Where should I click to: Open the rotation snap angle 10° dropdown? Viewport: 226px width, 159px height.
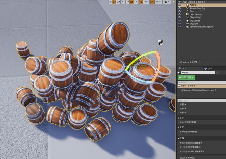point(146,2)
